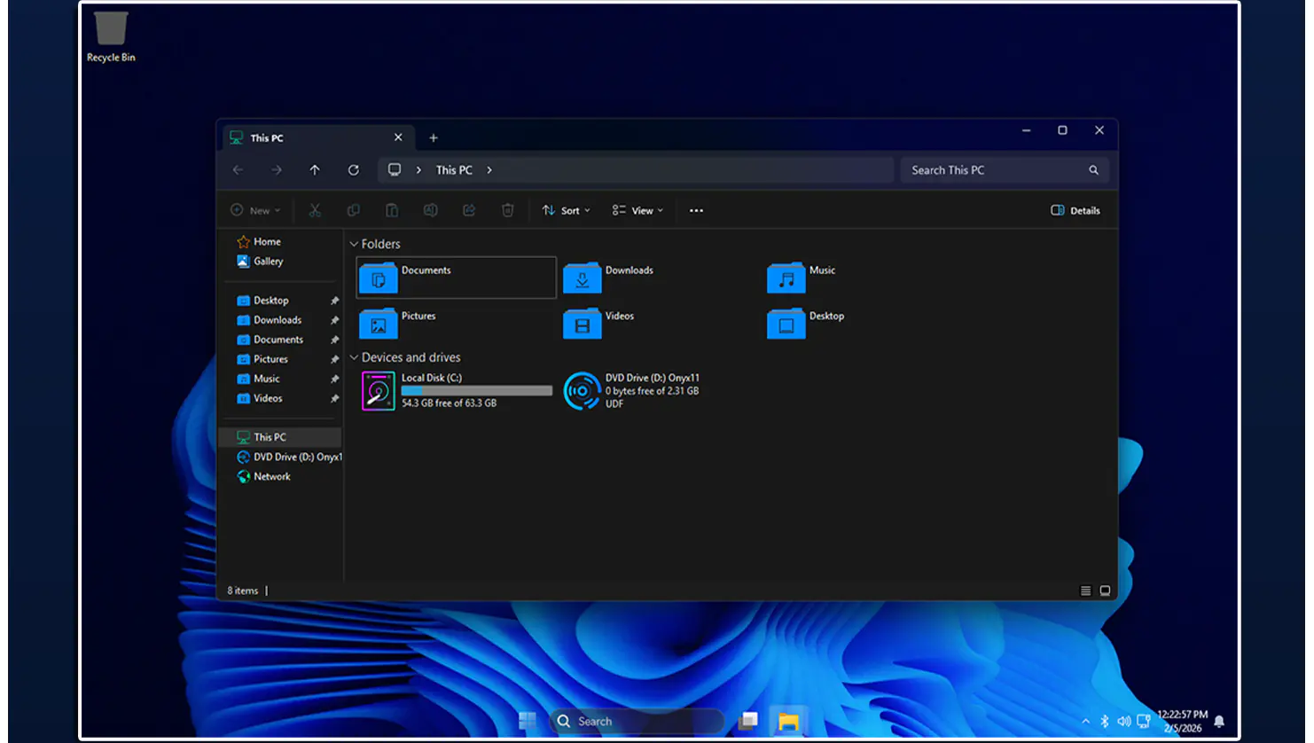Navigate up one folder level

(x=315, y=170)
